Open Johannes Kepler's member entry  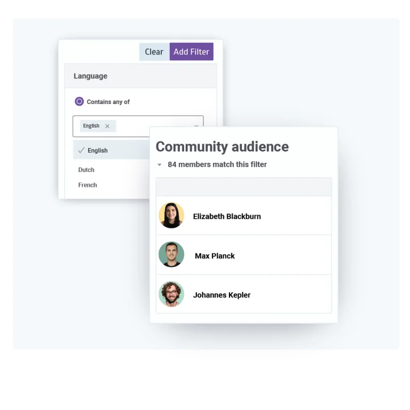[222, 295]
